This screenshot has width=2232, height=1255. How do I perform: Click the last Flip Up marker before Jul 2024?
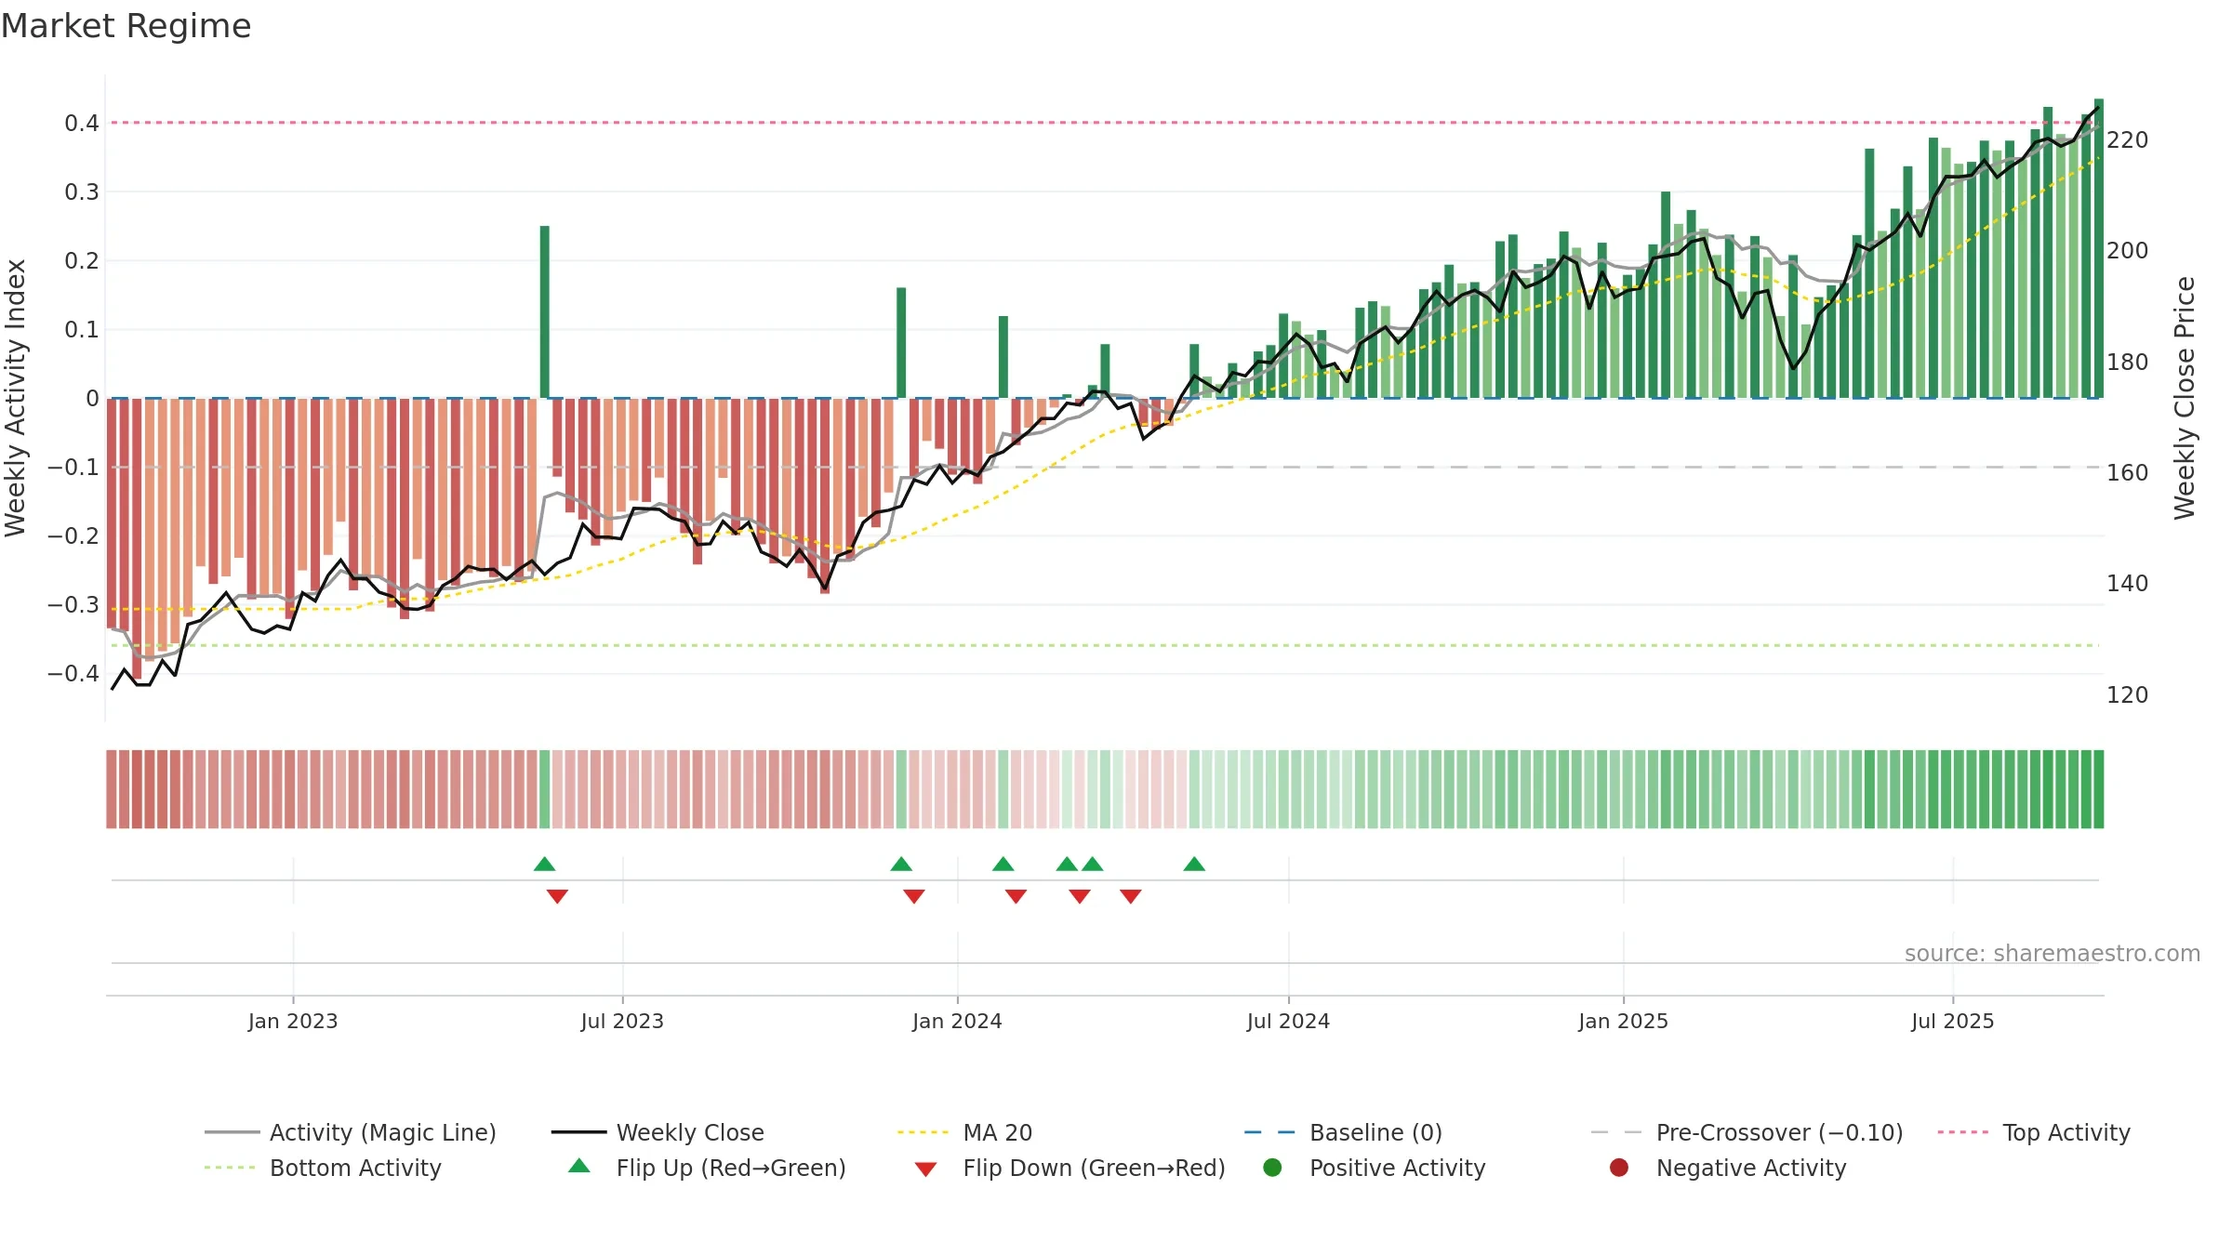point(1194,864)
